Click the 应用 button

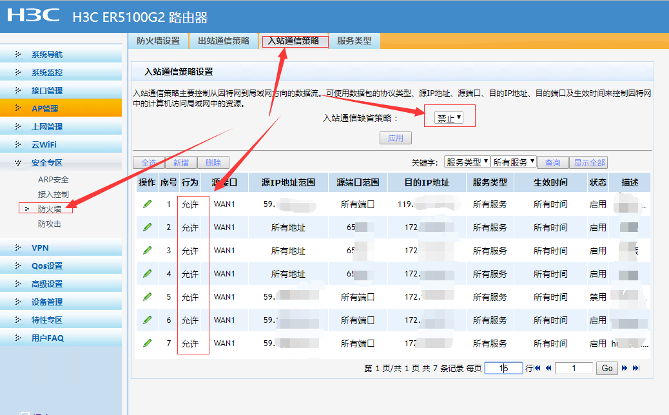coord(396,138)
